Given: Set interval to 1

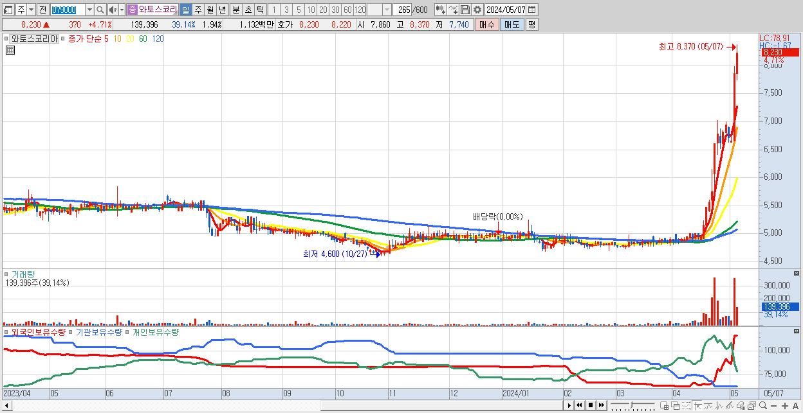Looking at the screenshot, I should [x=274, y=10].
